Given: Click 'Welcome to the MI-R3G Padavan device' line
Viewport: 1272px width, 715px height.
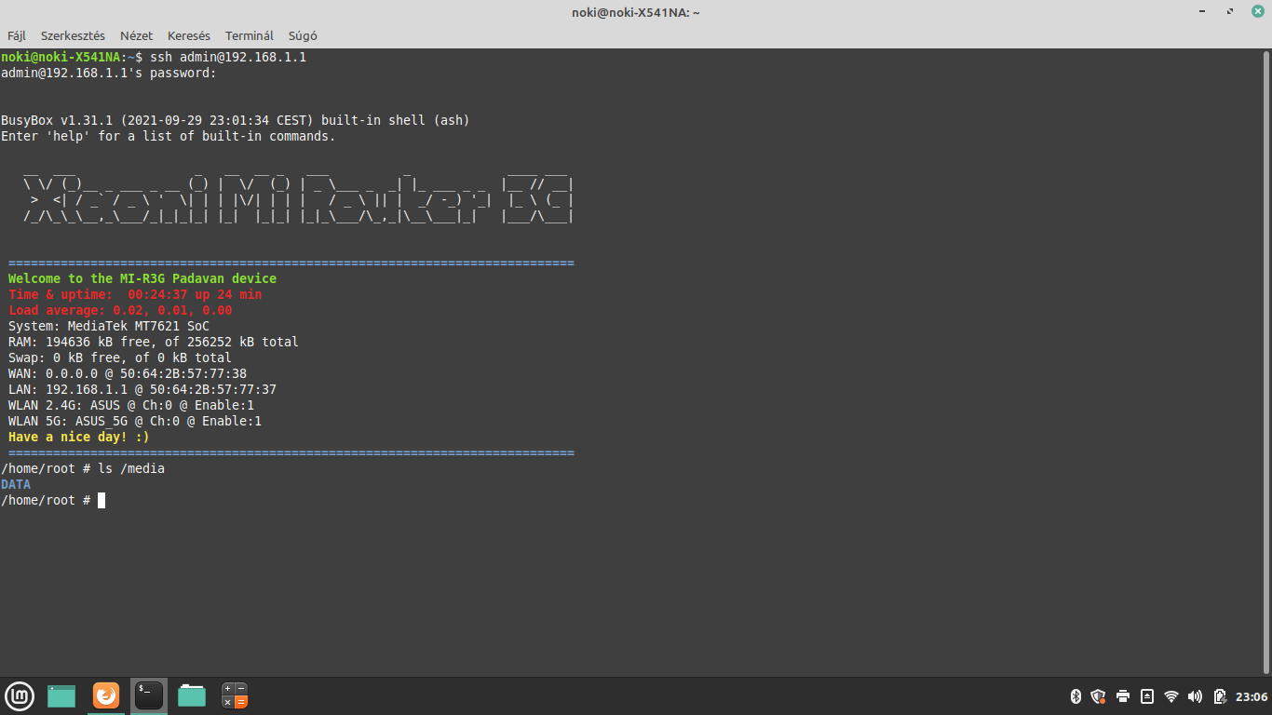Looking at the screenshot, I should [x=142, y=278].
